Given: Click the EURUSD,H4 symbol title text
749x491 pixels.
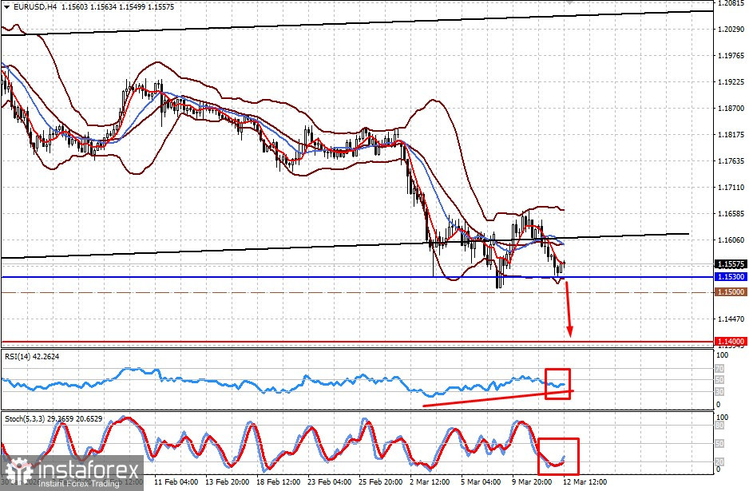Looking at the screenshot, I should point(34,7).
